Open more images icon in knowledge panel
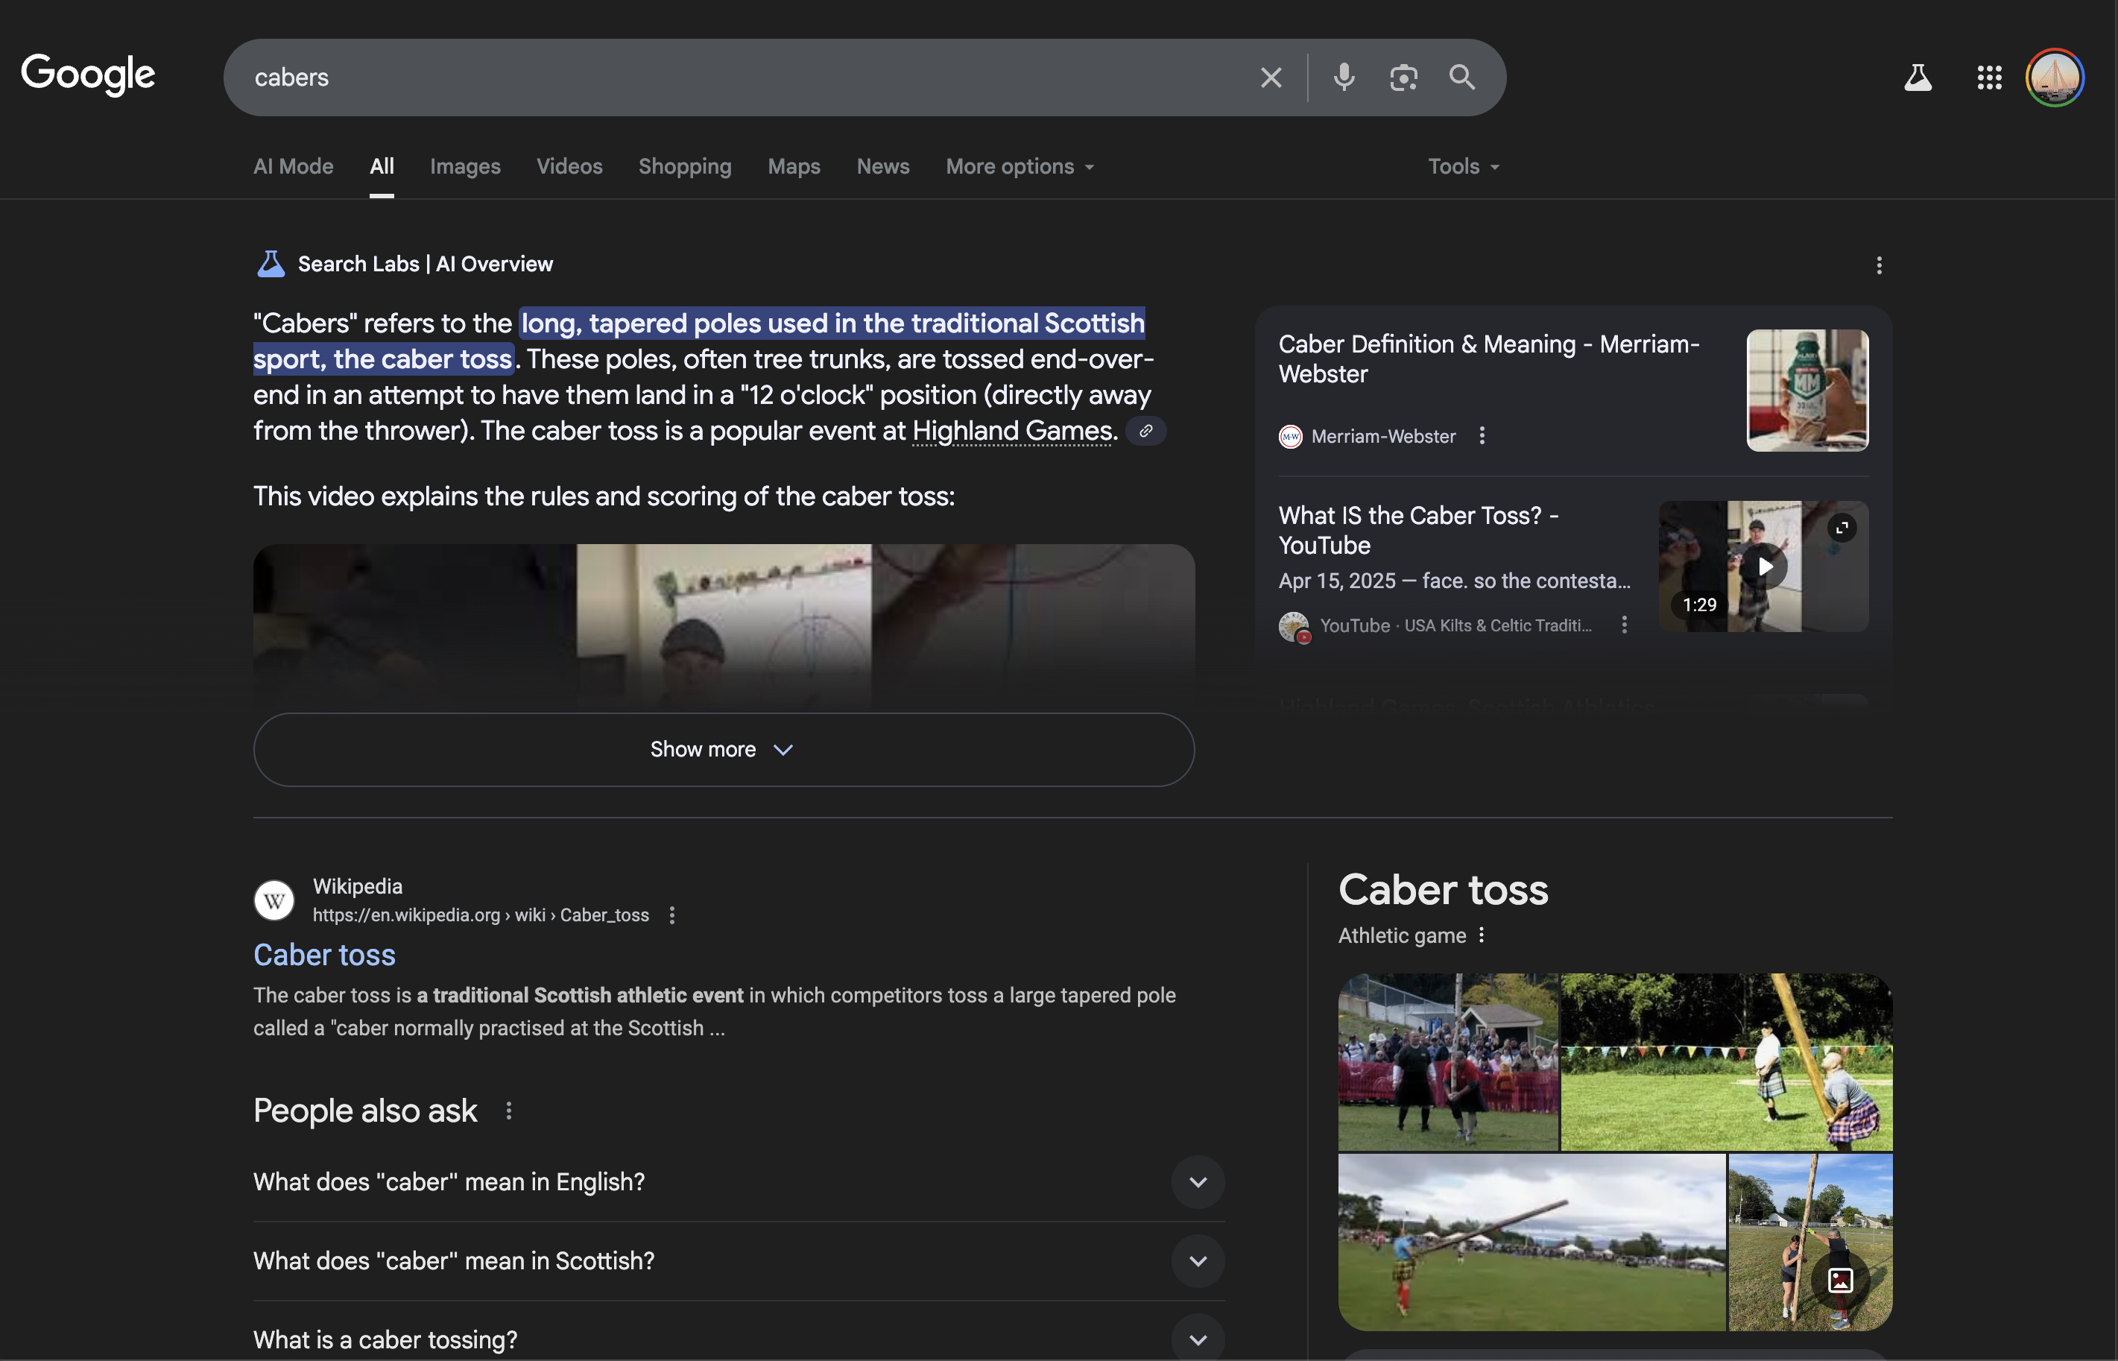2118x1361 pixels. tap(1841, 1281)
